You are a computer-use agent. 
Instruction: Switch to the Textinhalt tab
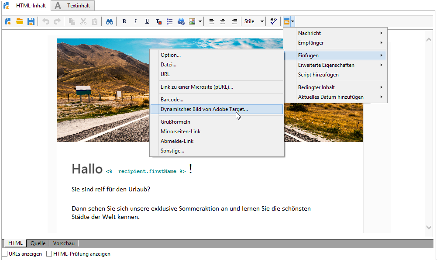tap(72, 6)
